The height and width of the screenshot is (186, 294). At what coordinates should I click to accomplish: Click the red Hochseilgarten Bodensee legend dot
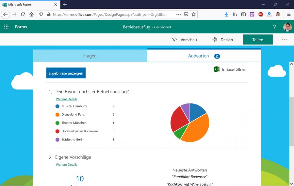tap(57, 131)
